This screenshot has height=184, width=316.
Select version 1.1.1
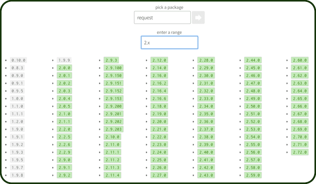point(17,114)
